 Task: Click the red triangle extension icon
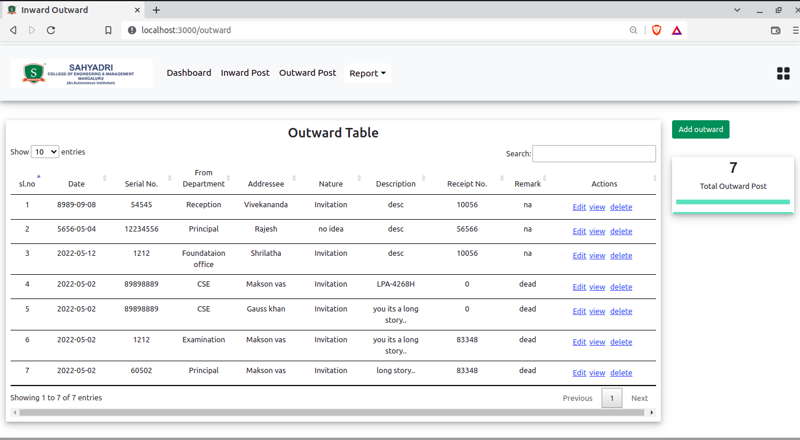coord(676,30)
